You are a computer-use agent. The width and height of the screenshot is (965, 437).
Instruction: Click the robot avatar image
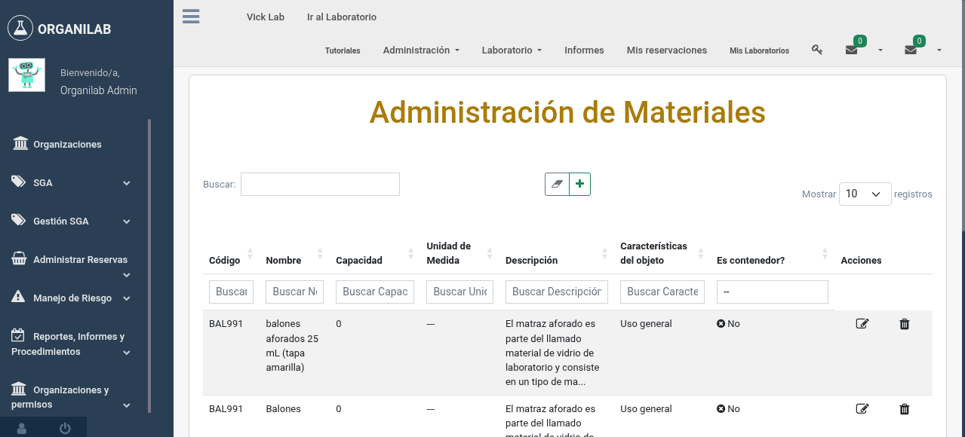[x=26, y=75]
